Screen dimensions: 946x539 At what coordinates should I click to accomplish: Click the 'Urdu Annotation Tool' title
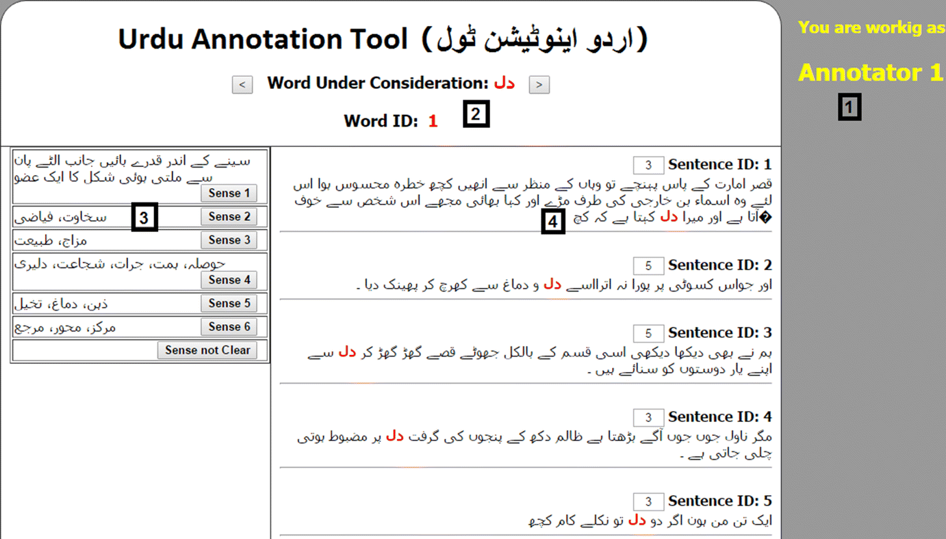(x=263, y=40)
